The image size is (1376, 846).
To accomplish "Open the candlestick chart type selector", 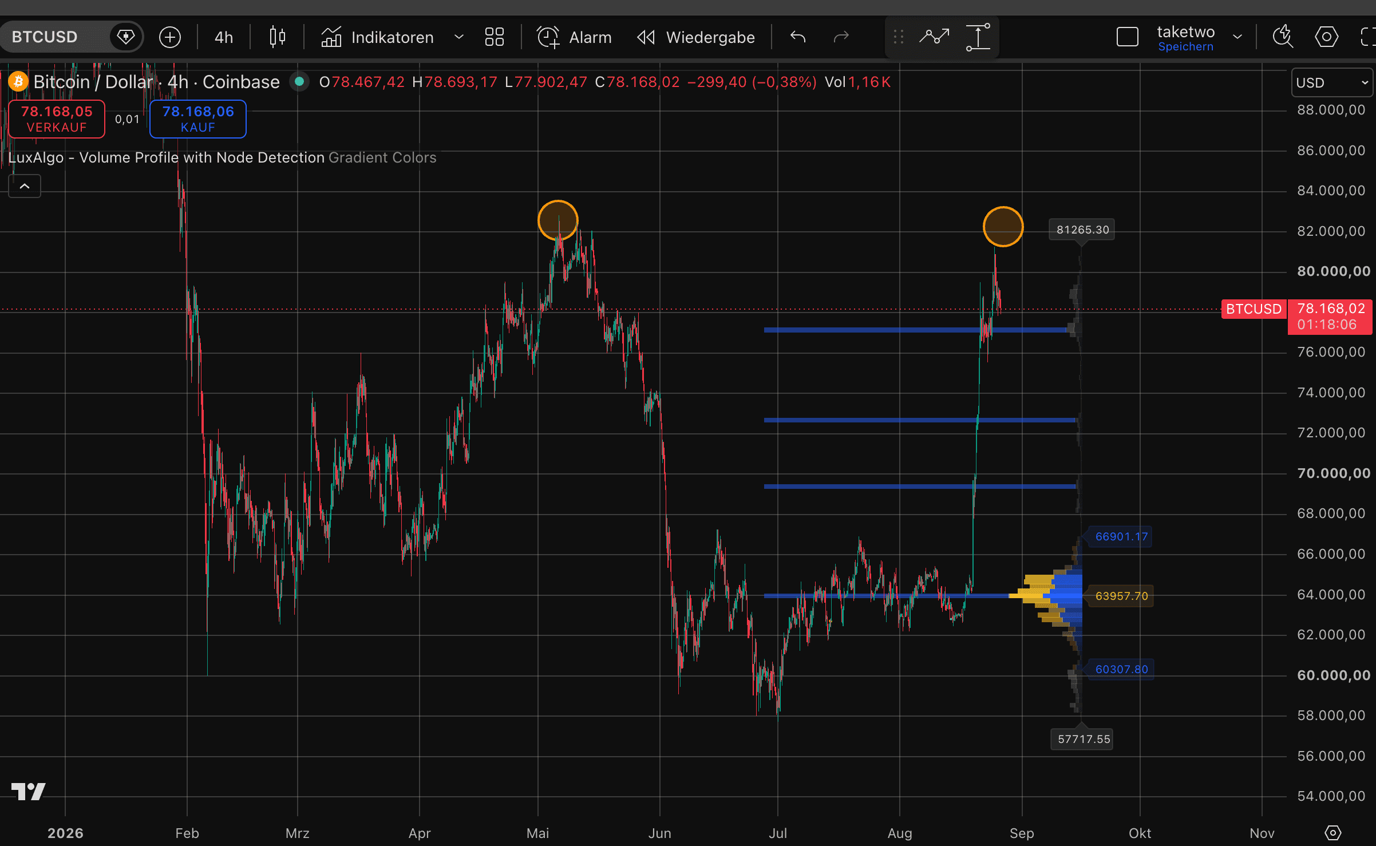I will [x=278, y=37].
